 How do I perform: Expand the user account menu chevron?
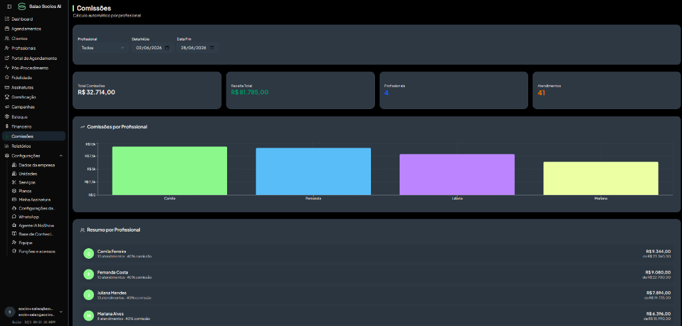[61, 311]
